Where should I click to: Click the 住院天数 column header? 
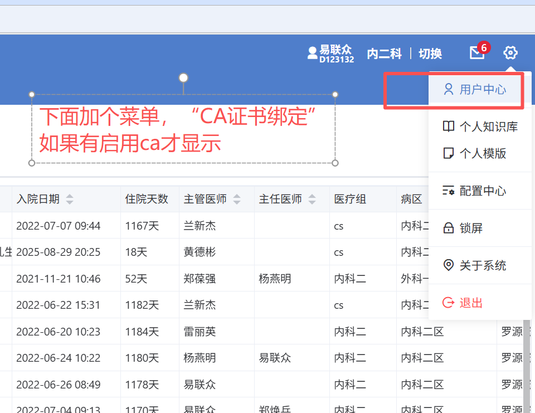click(x=147, y=199)
